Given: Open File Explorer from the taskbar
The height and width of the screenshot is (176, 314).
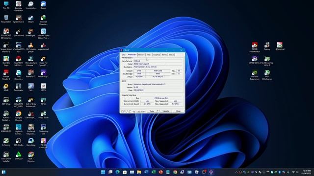Looking at the screenshot, I should click(139, 172).
